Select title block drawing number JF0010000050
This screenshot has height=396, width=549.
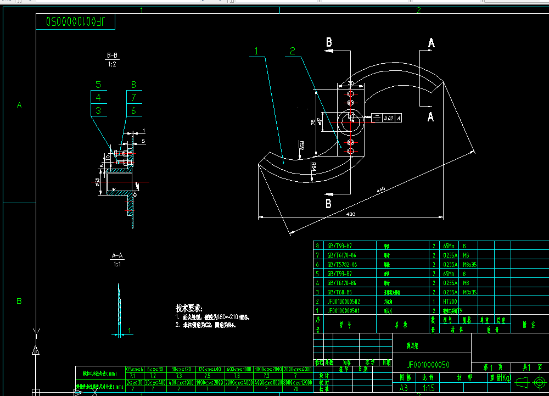[x=428, y=365]
